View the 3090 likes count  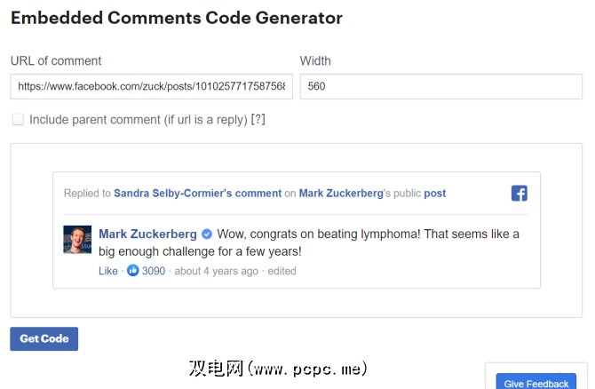[154, 271]
